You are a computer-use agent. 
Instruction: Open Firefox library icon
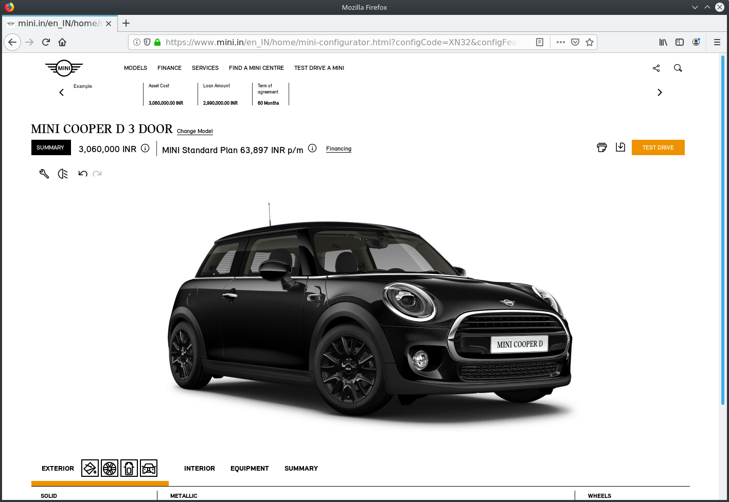pos(663,42)
